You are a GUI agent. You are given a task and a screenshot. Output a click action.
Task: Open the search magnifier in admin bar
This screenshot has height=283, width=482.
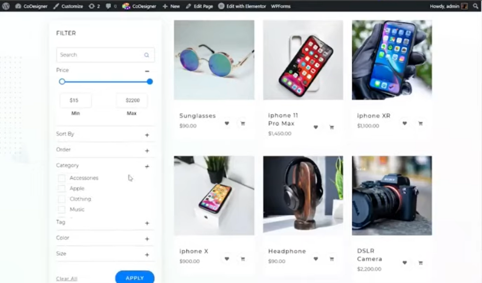point(476,6)
